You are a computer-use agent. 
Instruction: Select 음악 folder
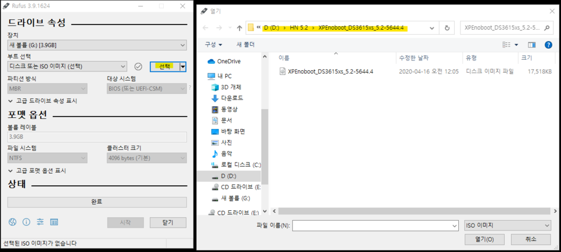point(221,153)
